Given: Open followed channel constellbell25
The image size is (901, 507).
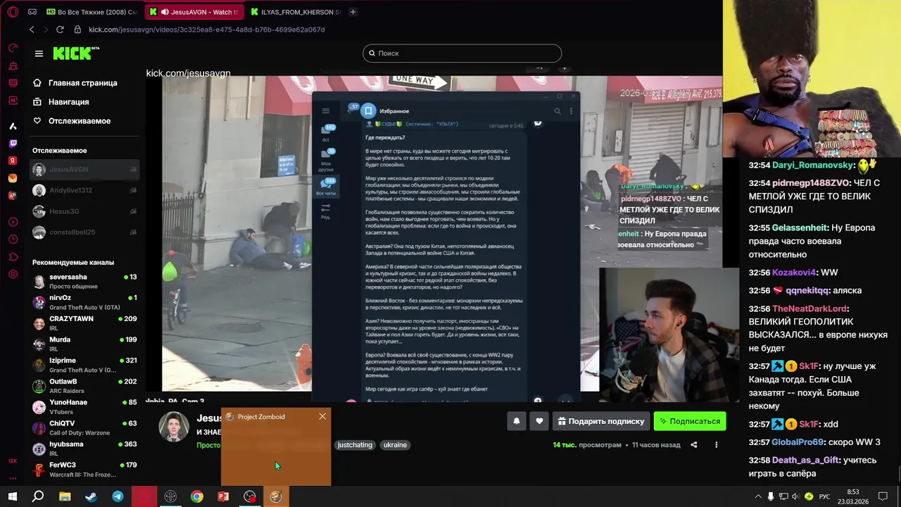Looking at the screenshot, I should coord(84,232).
